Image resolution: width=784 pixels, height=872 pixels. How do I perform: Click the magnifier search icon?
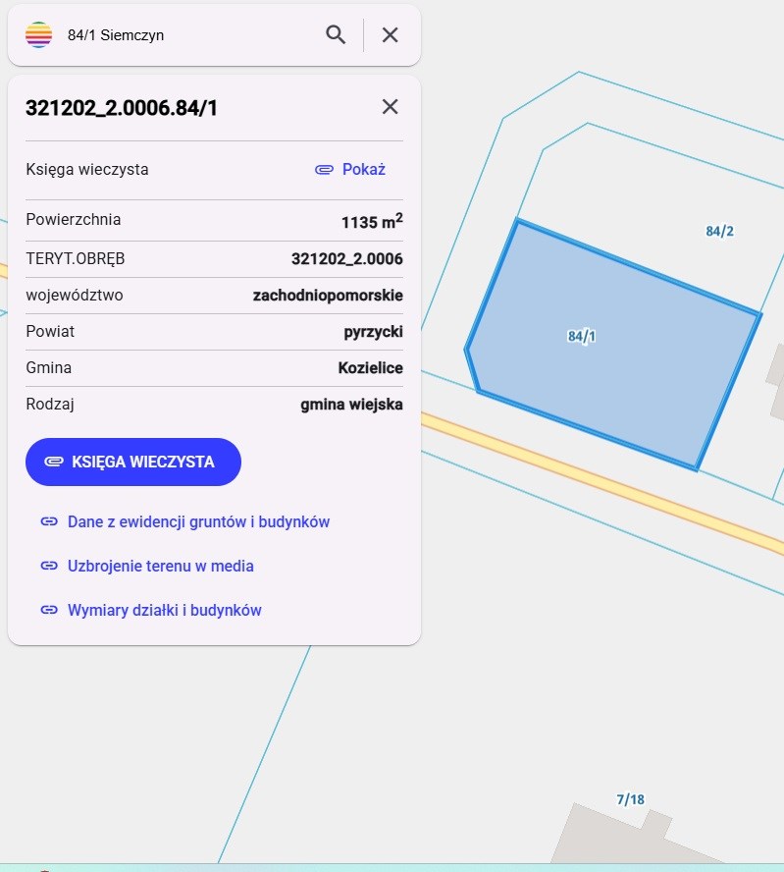[x=336, y=35]
